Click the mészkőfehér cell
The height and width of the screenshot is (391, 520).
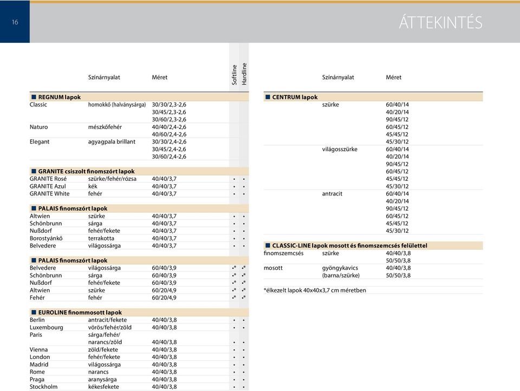pyautogui.click(x=105, y=127)
